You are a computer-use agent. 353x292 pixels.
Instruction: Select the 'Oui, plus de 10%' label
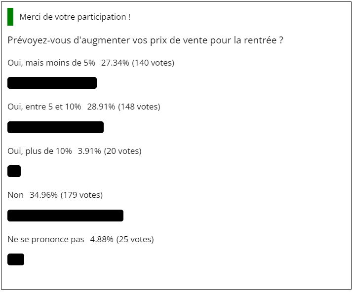click(x=39, y=151)
